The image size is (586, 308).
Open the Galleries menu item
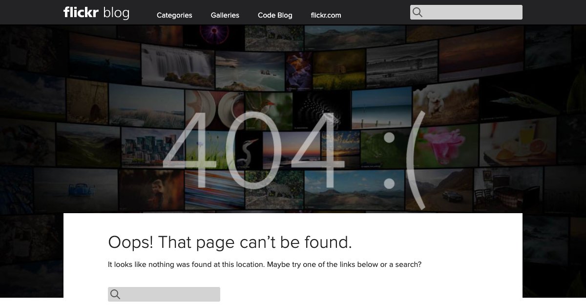click(225, 15)
